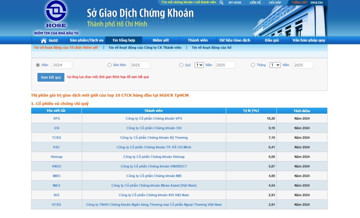Select the Quý radio button
The width and height of the screenshot is (360, 218).
[x=181, y=65]
